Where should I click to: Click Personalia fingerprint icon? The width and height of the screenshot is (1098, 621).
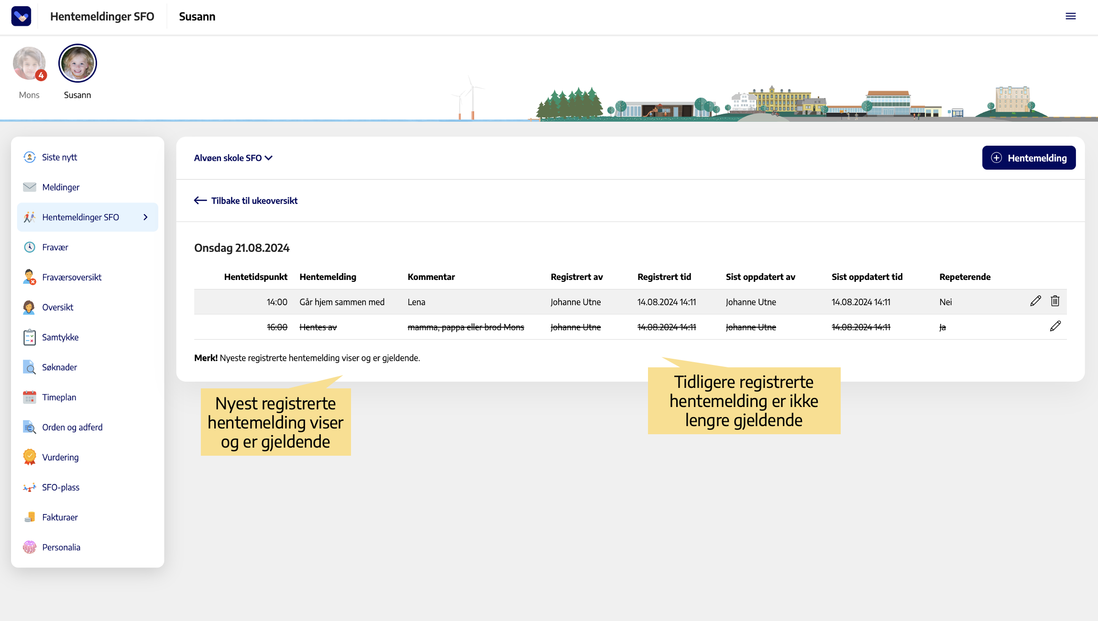(30, 547)
